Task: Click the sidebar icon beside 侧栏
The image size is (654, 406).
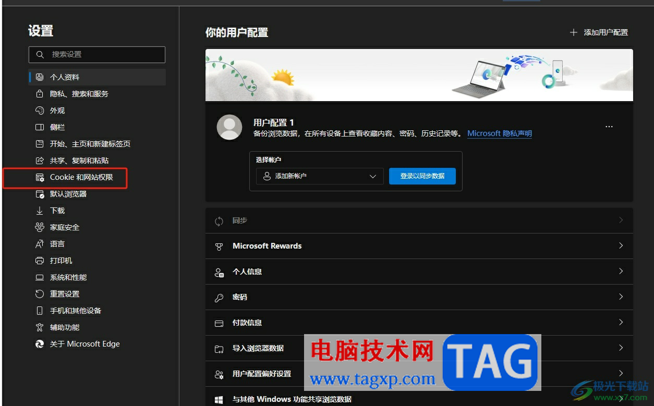Action: [40, 127]
